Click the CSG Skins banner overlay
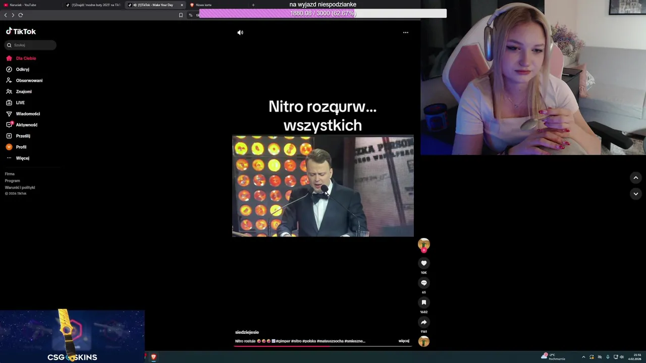Image resolution: width=646 pixels, height=363 pixels. pyautogui.click(x=72, y=336)
